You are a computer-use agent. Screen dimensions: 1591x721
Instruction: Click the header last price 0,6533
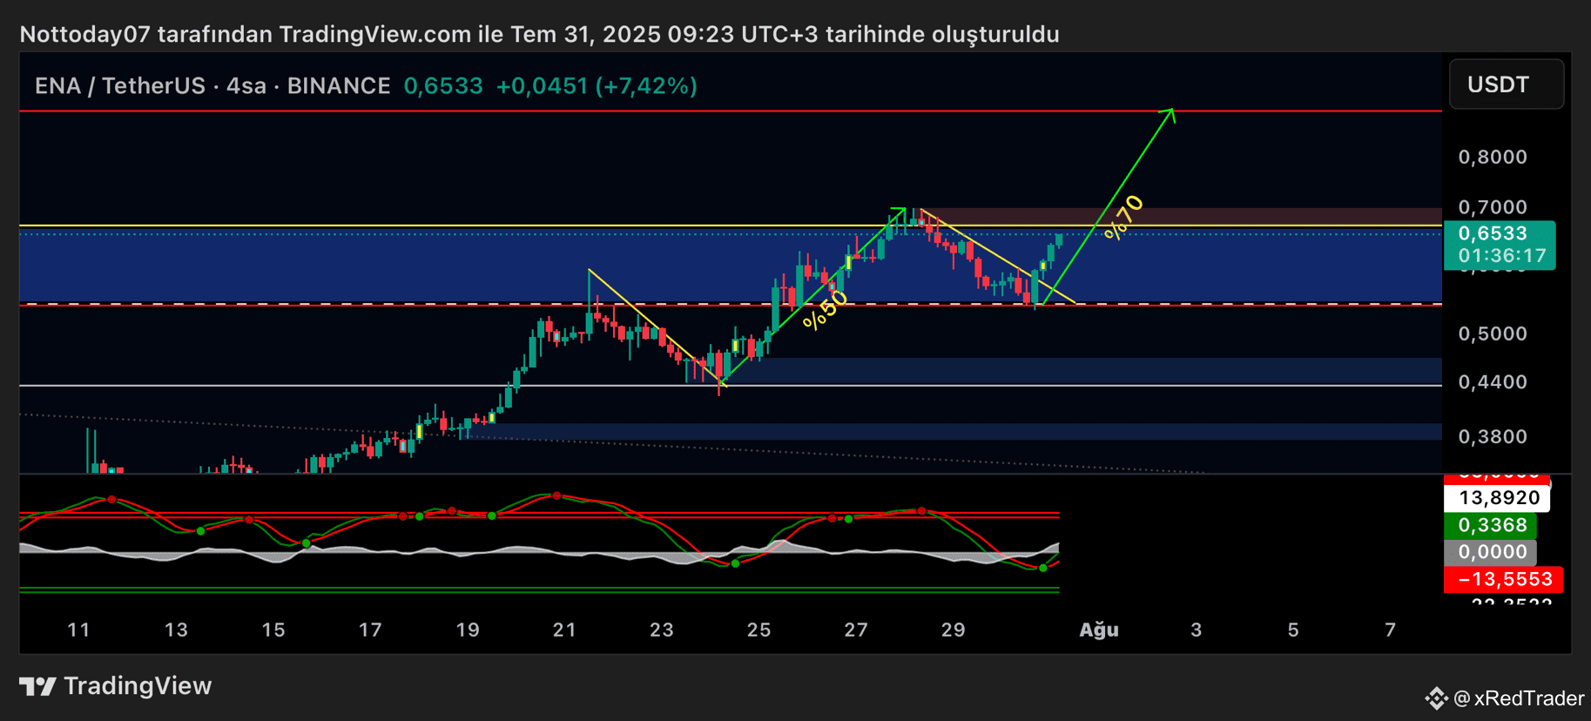pos(443,86)
